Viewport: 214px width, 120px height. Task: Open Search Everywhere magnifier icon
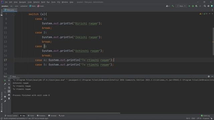(x=205, y=6)
